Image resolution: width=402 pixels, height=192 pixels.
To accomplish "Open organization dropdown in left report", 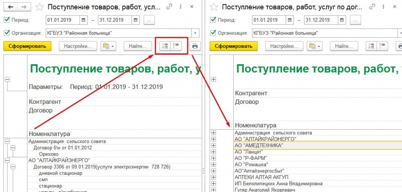I will point(195,33).
